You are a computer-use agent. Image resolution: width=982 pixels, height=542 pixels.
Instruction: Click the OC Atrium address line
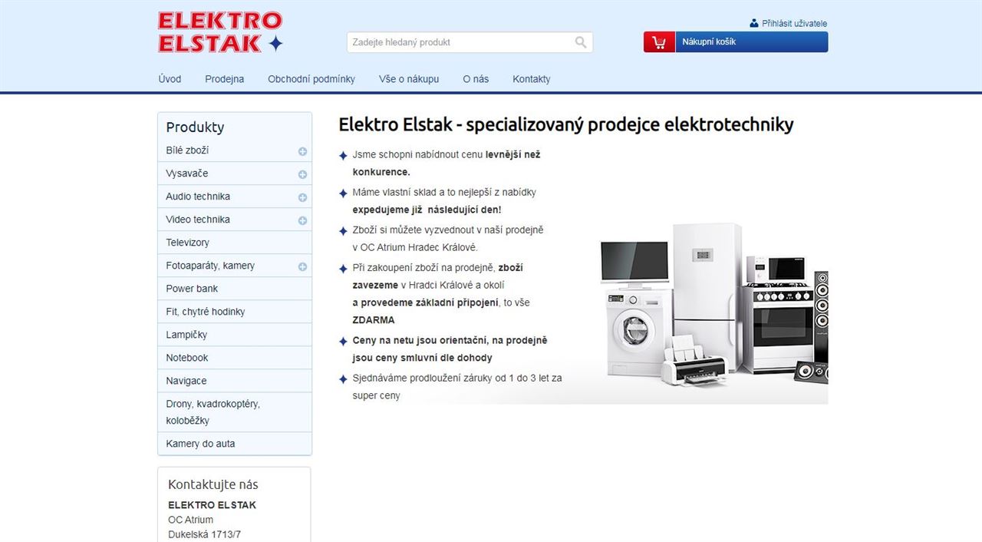pos(191,520)
